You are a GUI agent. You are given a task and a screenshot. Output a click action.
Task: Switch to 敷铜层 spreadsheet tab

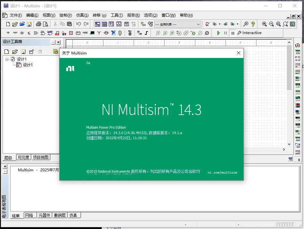click(60, 215)
